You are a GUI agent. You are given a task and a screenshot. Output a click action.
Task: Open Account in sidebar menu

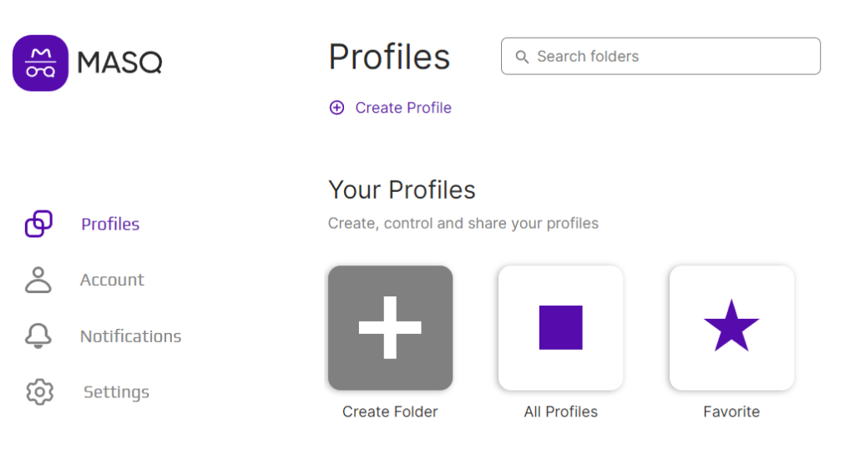tap(112, 280)
